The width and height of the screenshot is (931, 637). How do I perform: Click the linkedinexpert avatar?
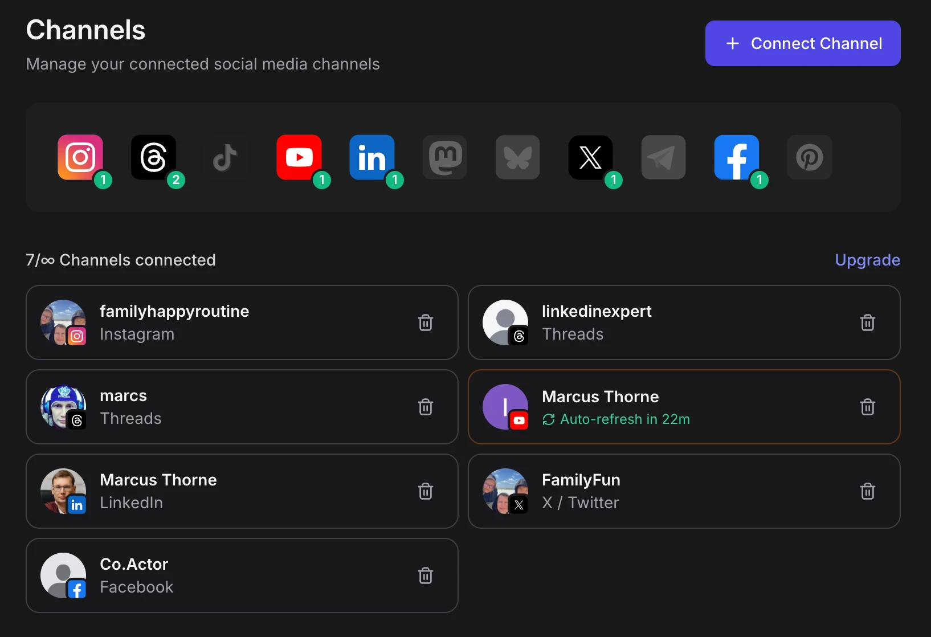[x=505, y=322]
